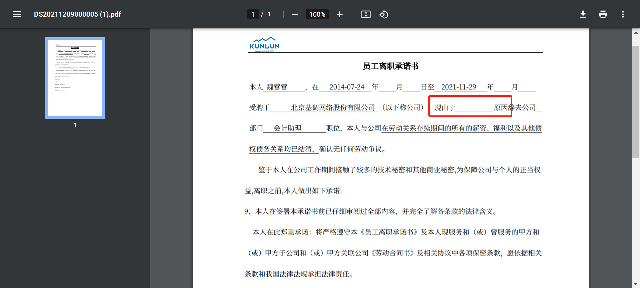The height and width of the screenshot is (288, 640).
Task: Click the name 魏营营
Action: coord(277,87)
